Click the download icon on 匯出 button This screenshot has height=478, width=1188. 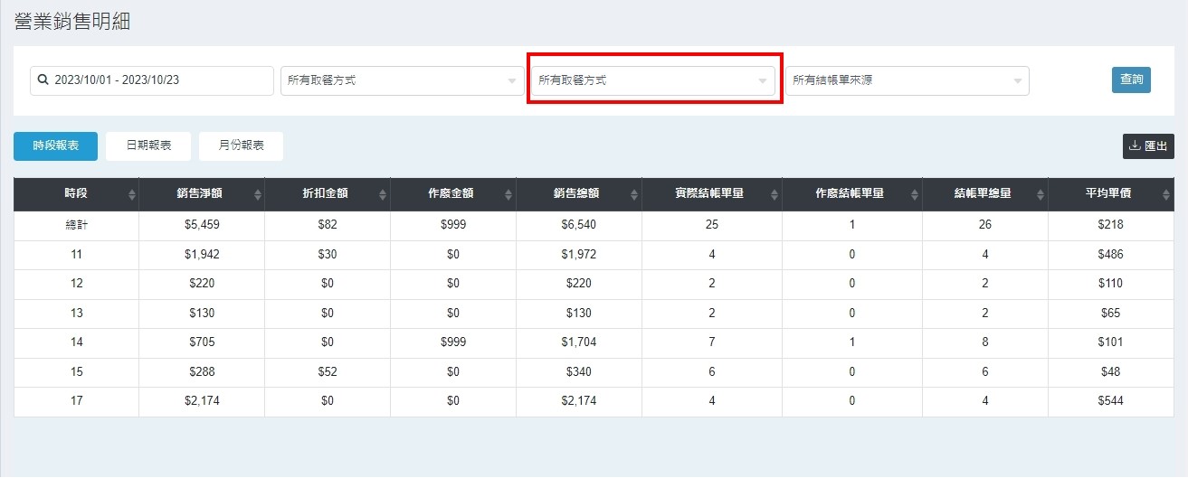coord(1135,146)
